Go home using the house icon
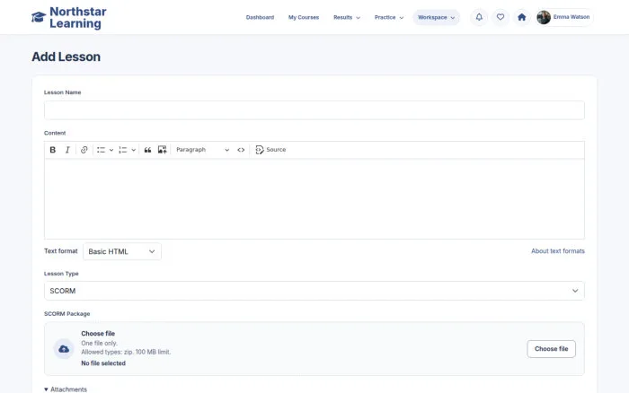This screenshot has width=629, height=393. pyautogui.click(x=521, y=17)
